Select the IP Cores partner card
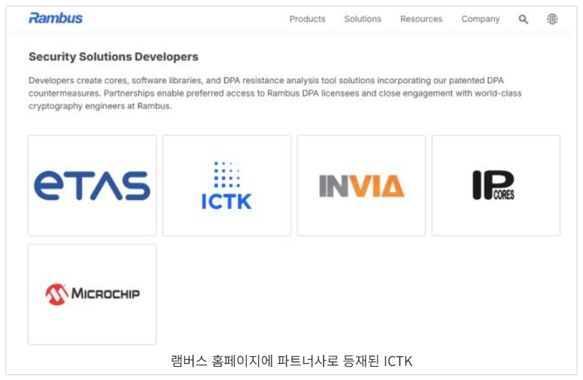Viewport: 583px width, 380px height. coord(496,186)
